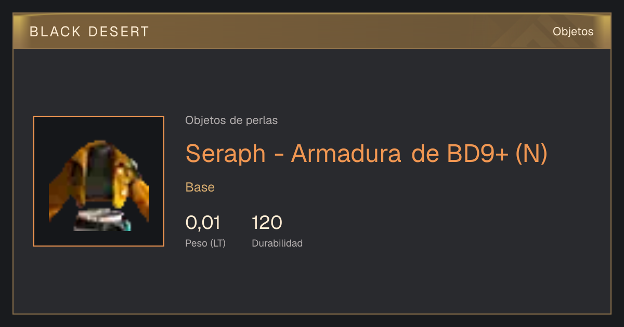Click the Peso (LT) label

click(x=205, y=243)
